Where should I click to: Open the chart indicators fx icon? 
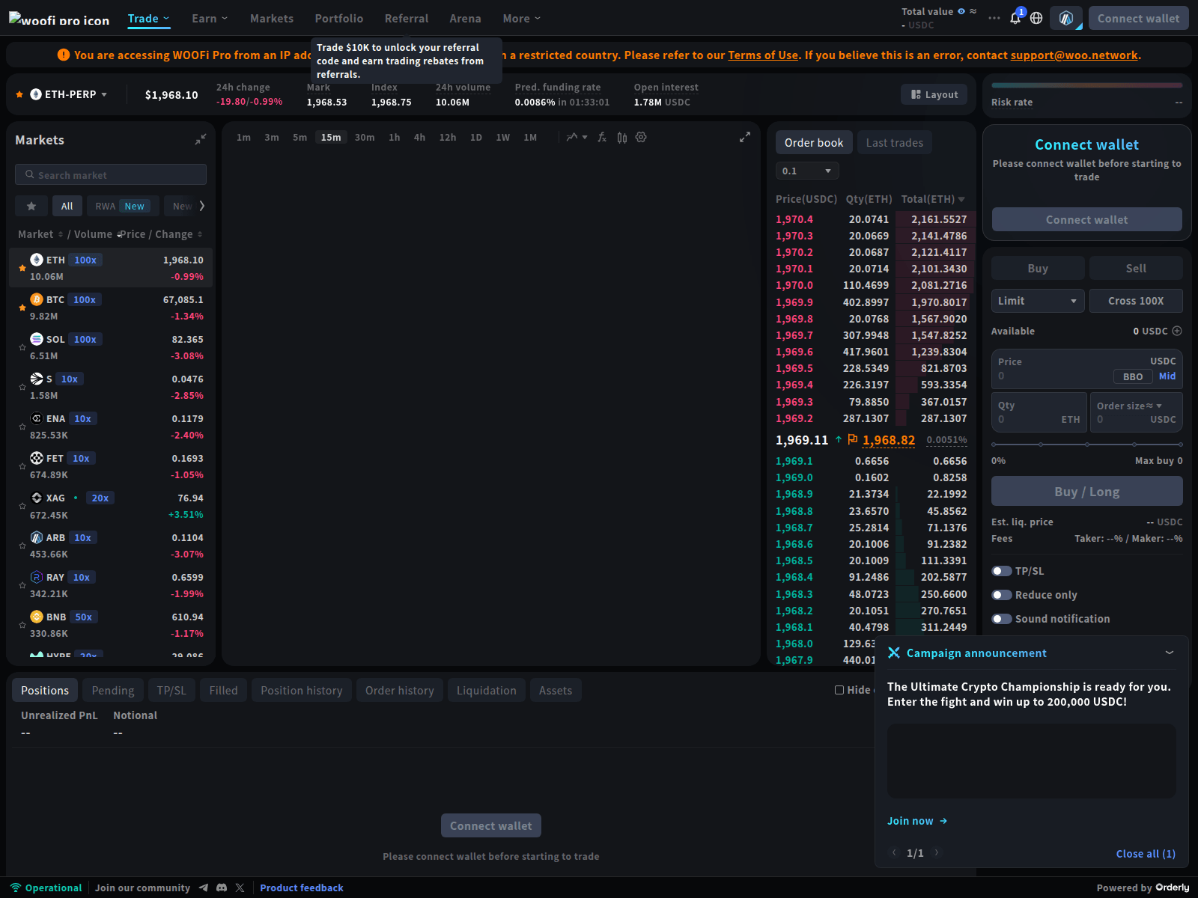coord(601,137)
